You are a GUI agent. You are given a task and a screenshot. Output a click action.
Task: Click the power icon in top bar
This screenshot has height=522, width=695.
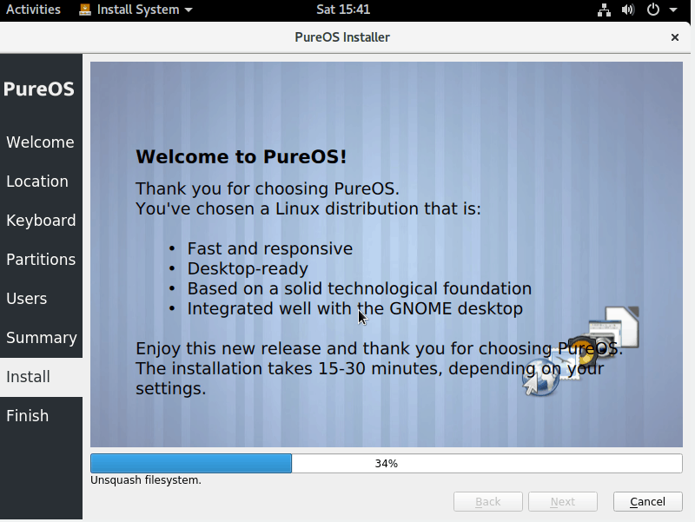pos(652,10)
